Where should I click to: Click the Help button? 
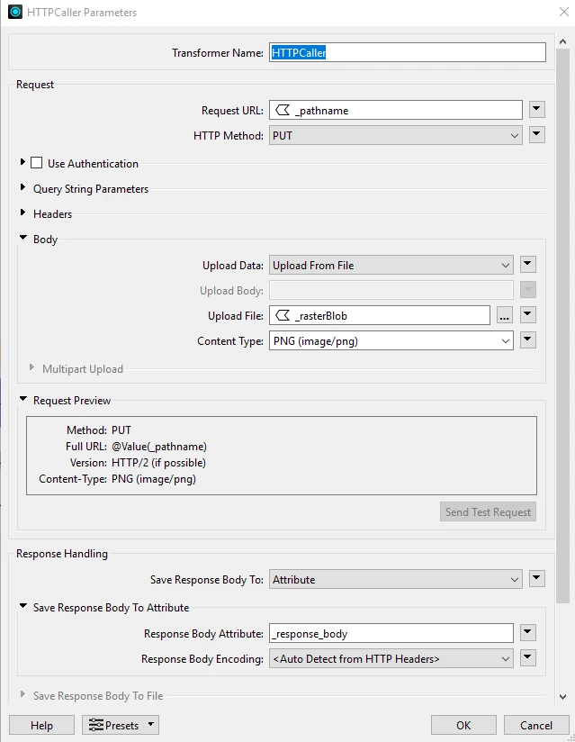pos(41,725)
